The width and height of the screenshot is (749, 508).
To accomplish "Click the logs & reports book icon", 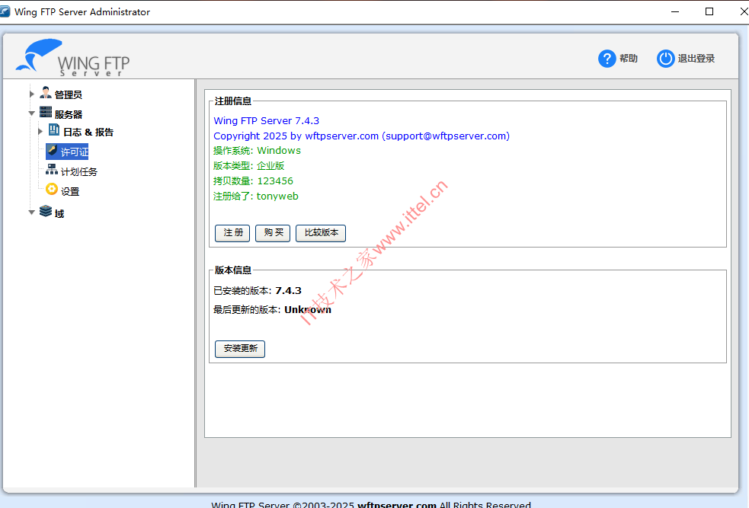I will pyautogui.click(x=54, y=130).
